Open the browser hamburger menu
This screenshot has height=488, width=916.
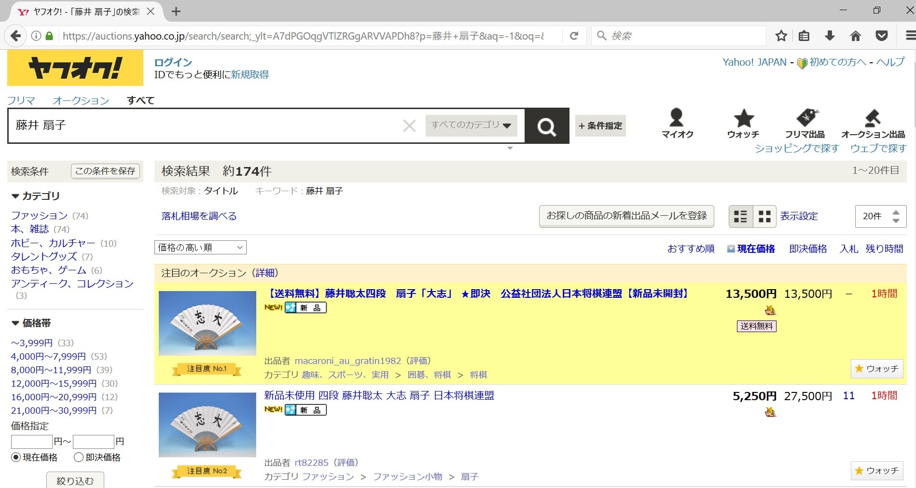pyautogui.click(x=910, y=36)
